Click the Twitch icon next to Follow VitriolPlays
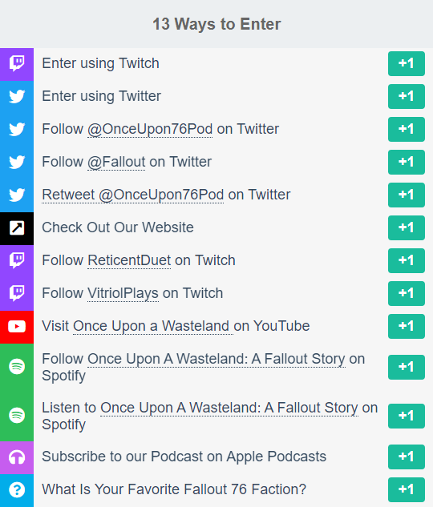The height and width of the screenshot is (507, 433). 17,293
